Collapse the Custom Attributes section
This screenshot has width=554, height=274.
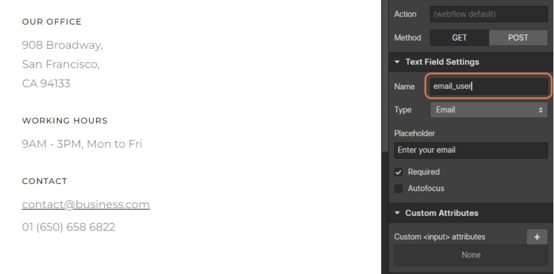pos(398,213)
